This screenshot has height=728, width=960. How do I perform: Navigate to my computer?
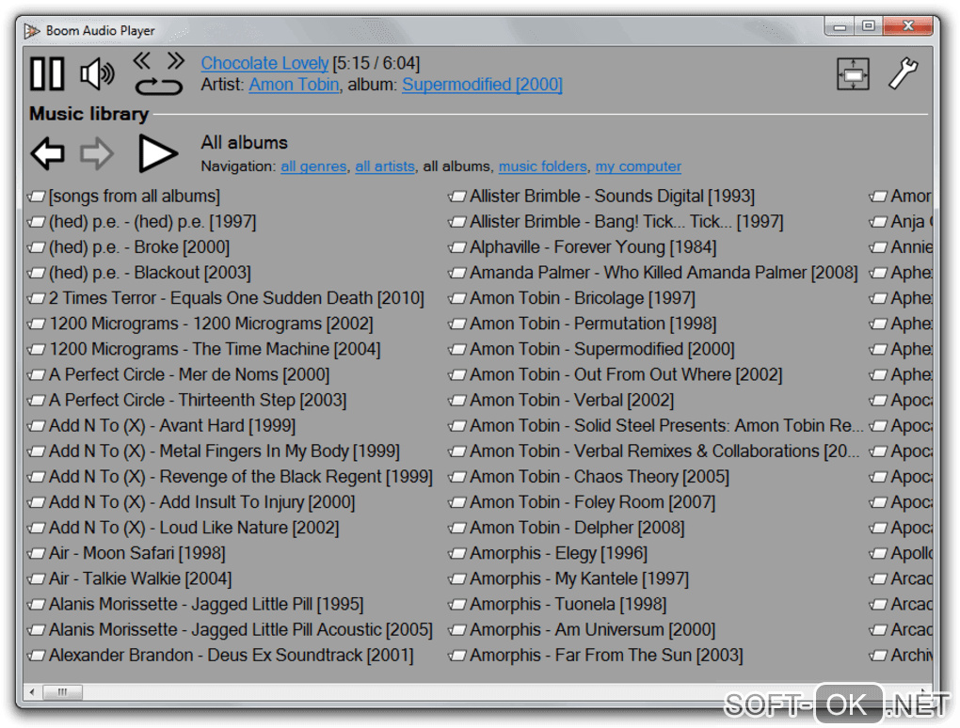click(638, 166)
